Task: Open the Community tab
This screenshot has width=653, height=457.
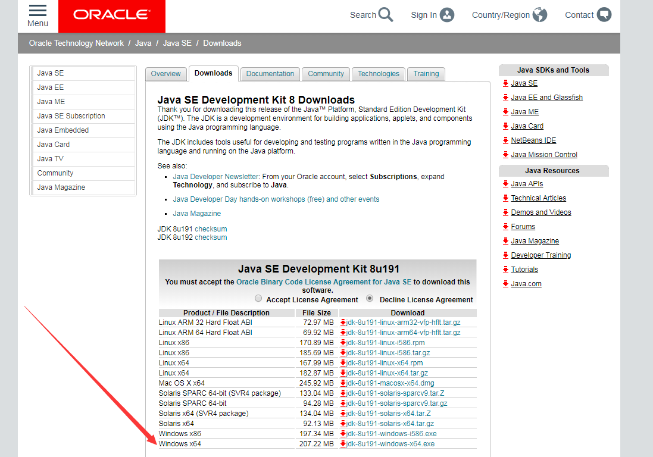Action: point(326,74)
